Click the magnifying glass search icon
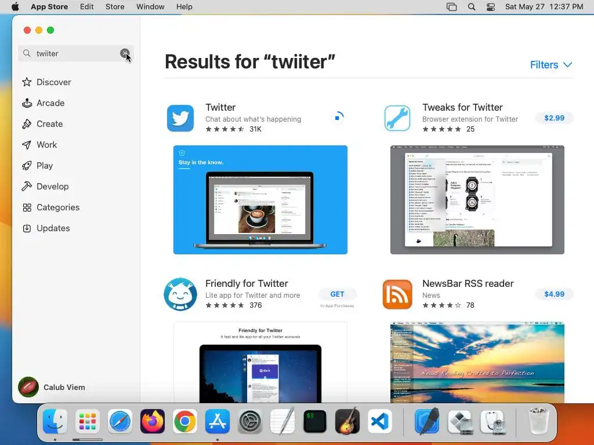Screen dimensions: 594x445 pyautogui.click(x=27, y=53)
